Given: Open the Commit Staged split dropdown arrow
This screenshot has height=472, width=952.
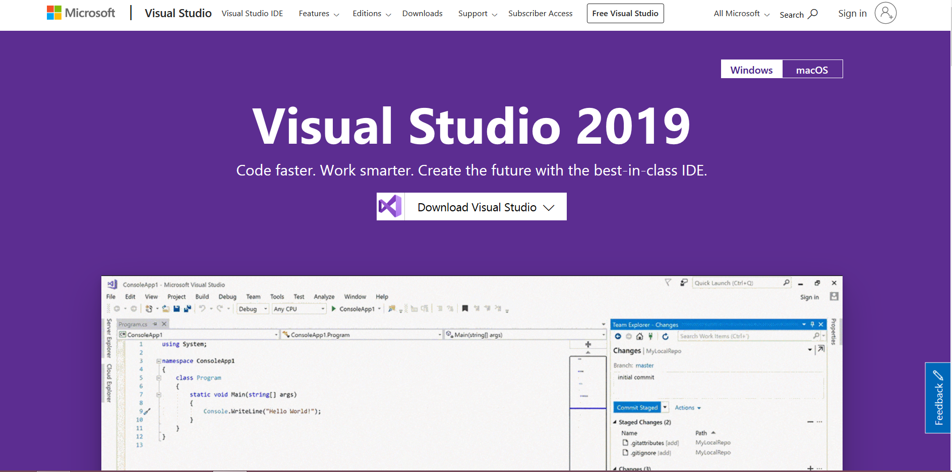Looking at the screenshot, I should click(x=665, y=407).
